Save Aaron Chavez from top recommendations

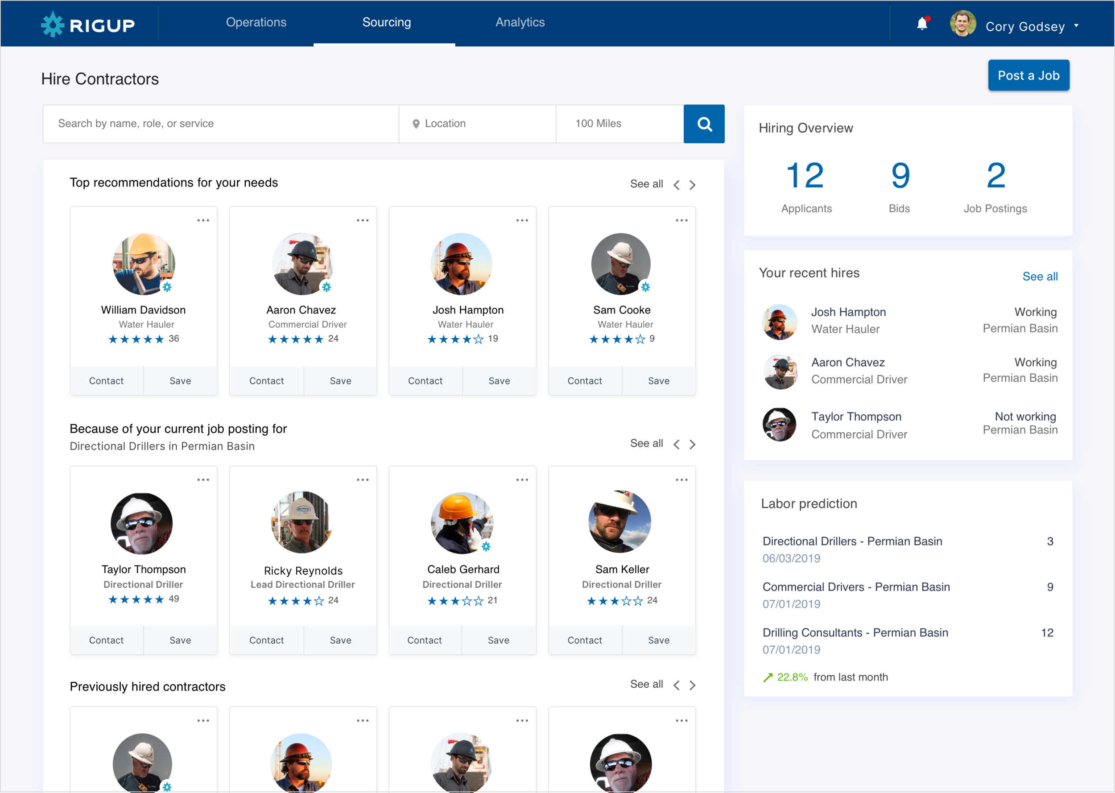(x=340, y=381)
